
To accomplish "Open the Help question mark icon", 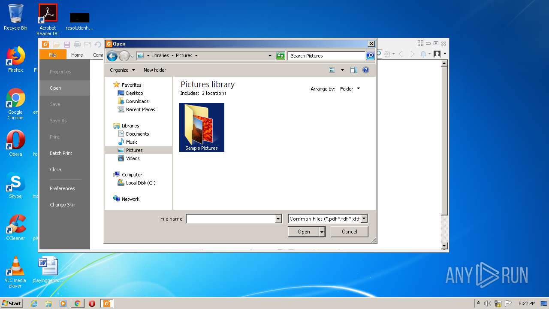I will tap(366, 70).
